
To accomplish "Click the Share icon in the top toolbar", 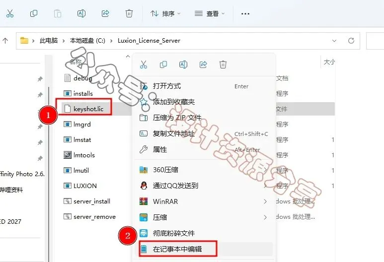I will pyautogui.click(x=105, y=13).
